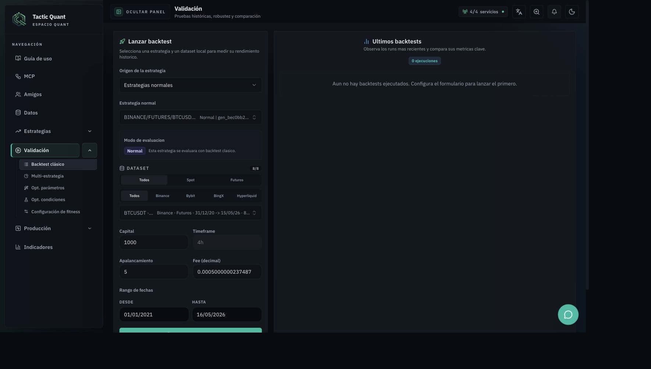Filter datasets by BingX
The image size is (651, 369).
click(x=219, y=196)
